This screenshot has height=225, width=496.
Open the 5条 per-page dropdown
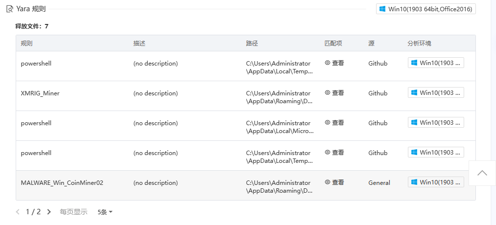point(105,212)
